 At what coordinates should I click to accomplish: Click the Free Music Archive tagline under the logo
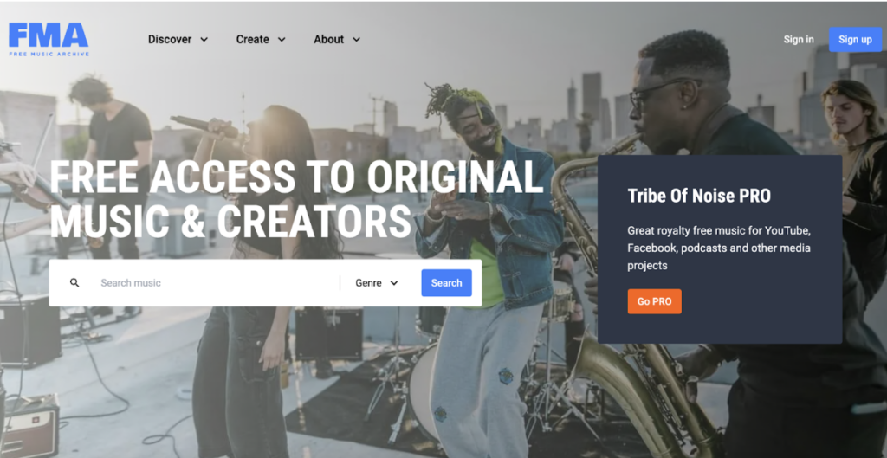(49, 54)
